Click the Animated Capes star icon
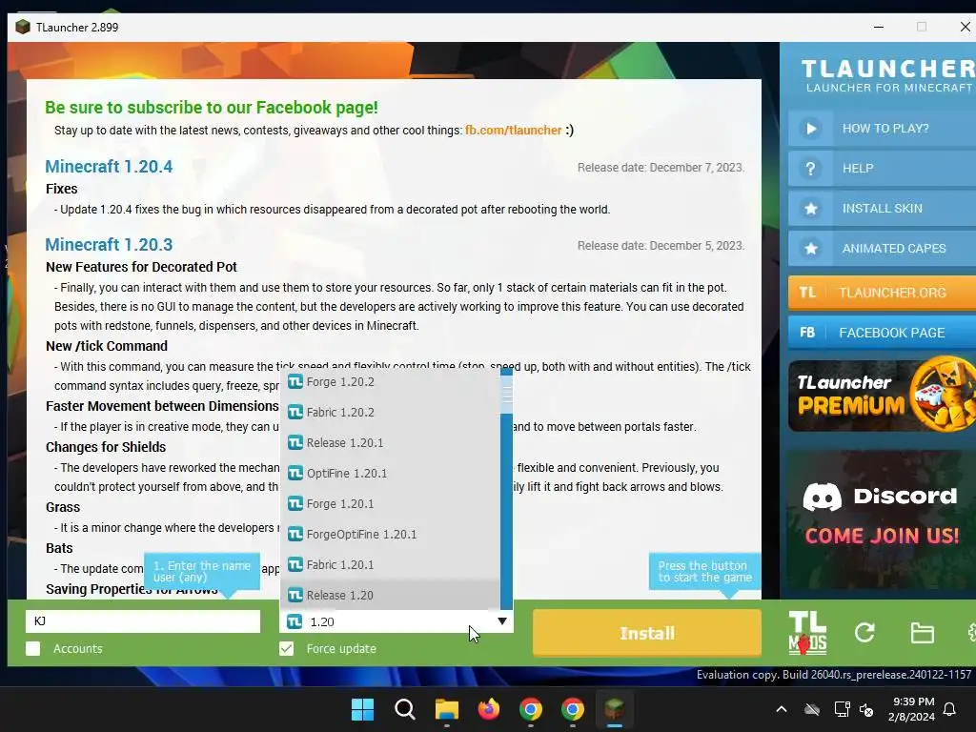 [x=810, y=249]
